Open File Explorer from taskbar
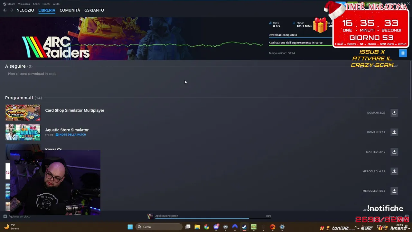The image size is (412, 232). (x=197, y=227)
